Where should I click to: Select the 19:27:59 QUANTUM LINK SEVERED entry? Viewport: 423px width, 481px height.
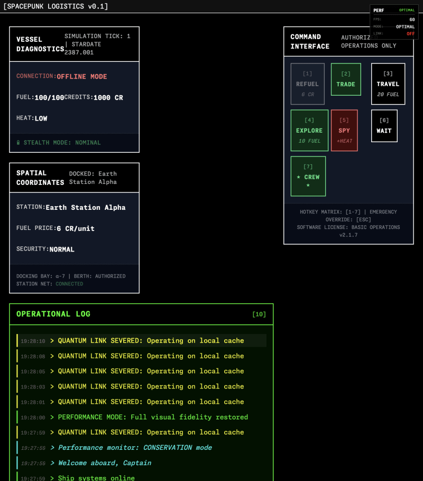tap(142, 432)
